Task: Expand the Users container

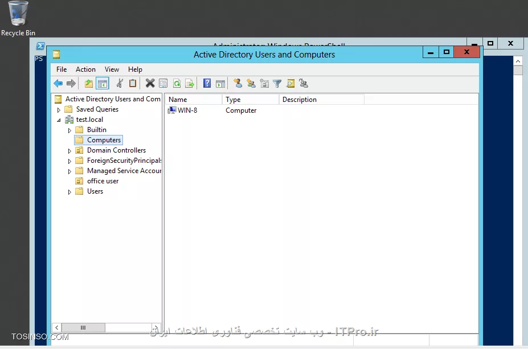Action: (69, 192)
